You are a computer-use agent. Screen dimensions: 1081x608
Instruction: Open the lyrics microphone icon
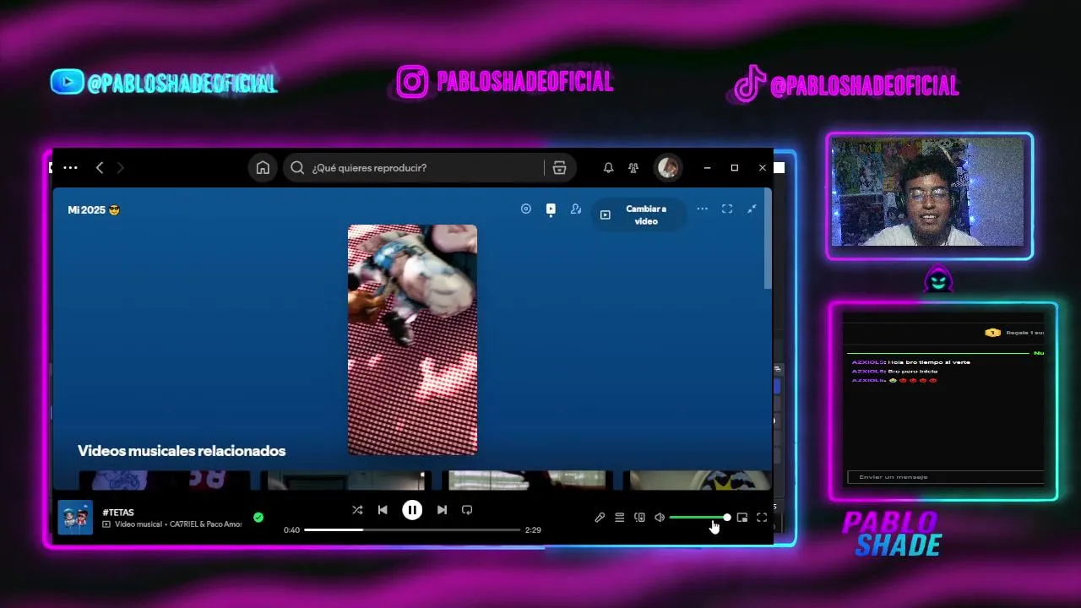[x=600, y=518]
